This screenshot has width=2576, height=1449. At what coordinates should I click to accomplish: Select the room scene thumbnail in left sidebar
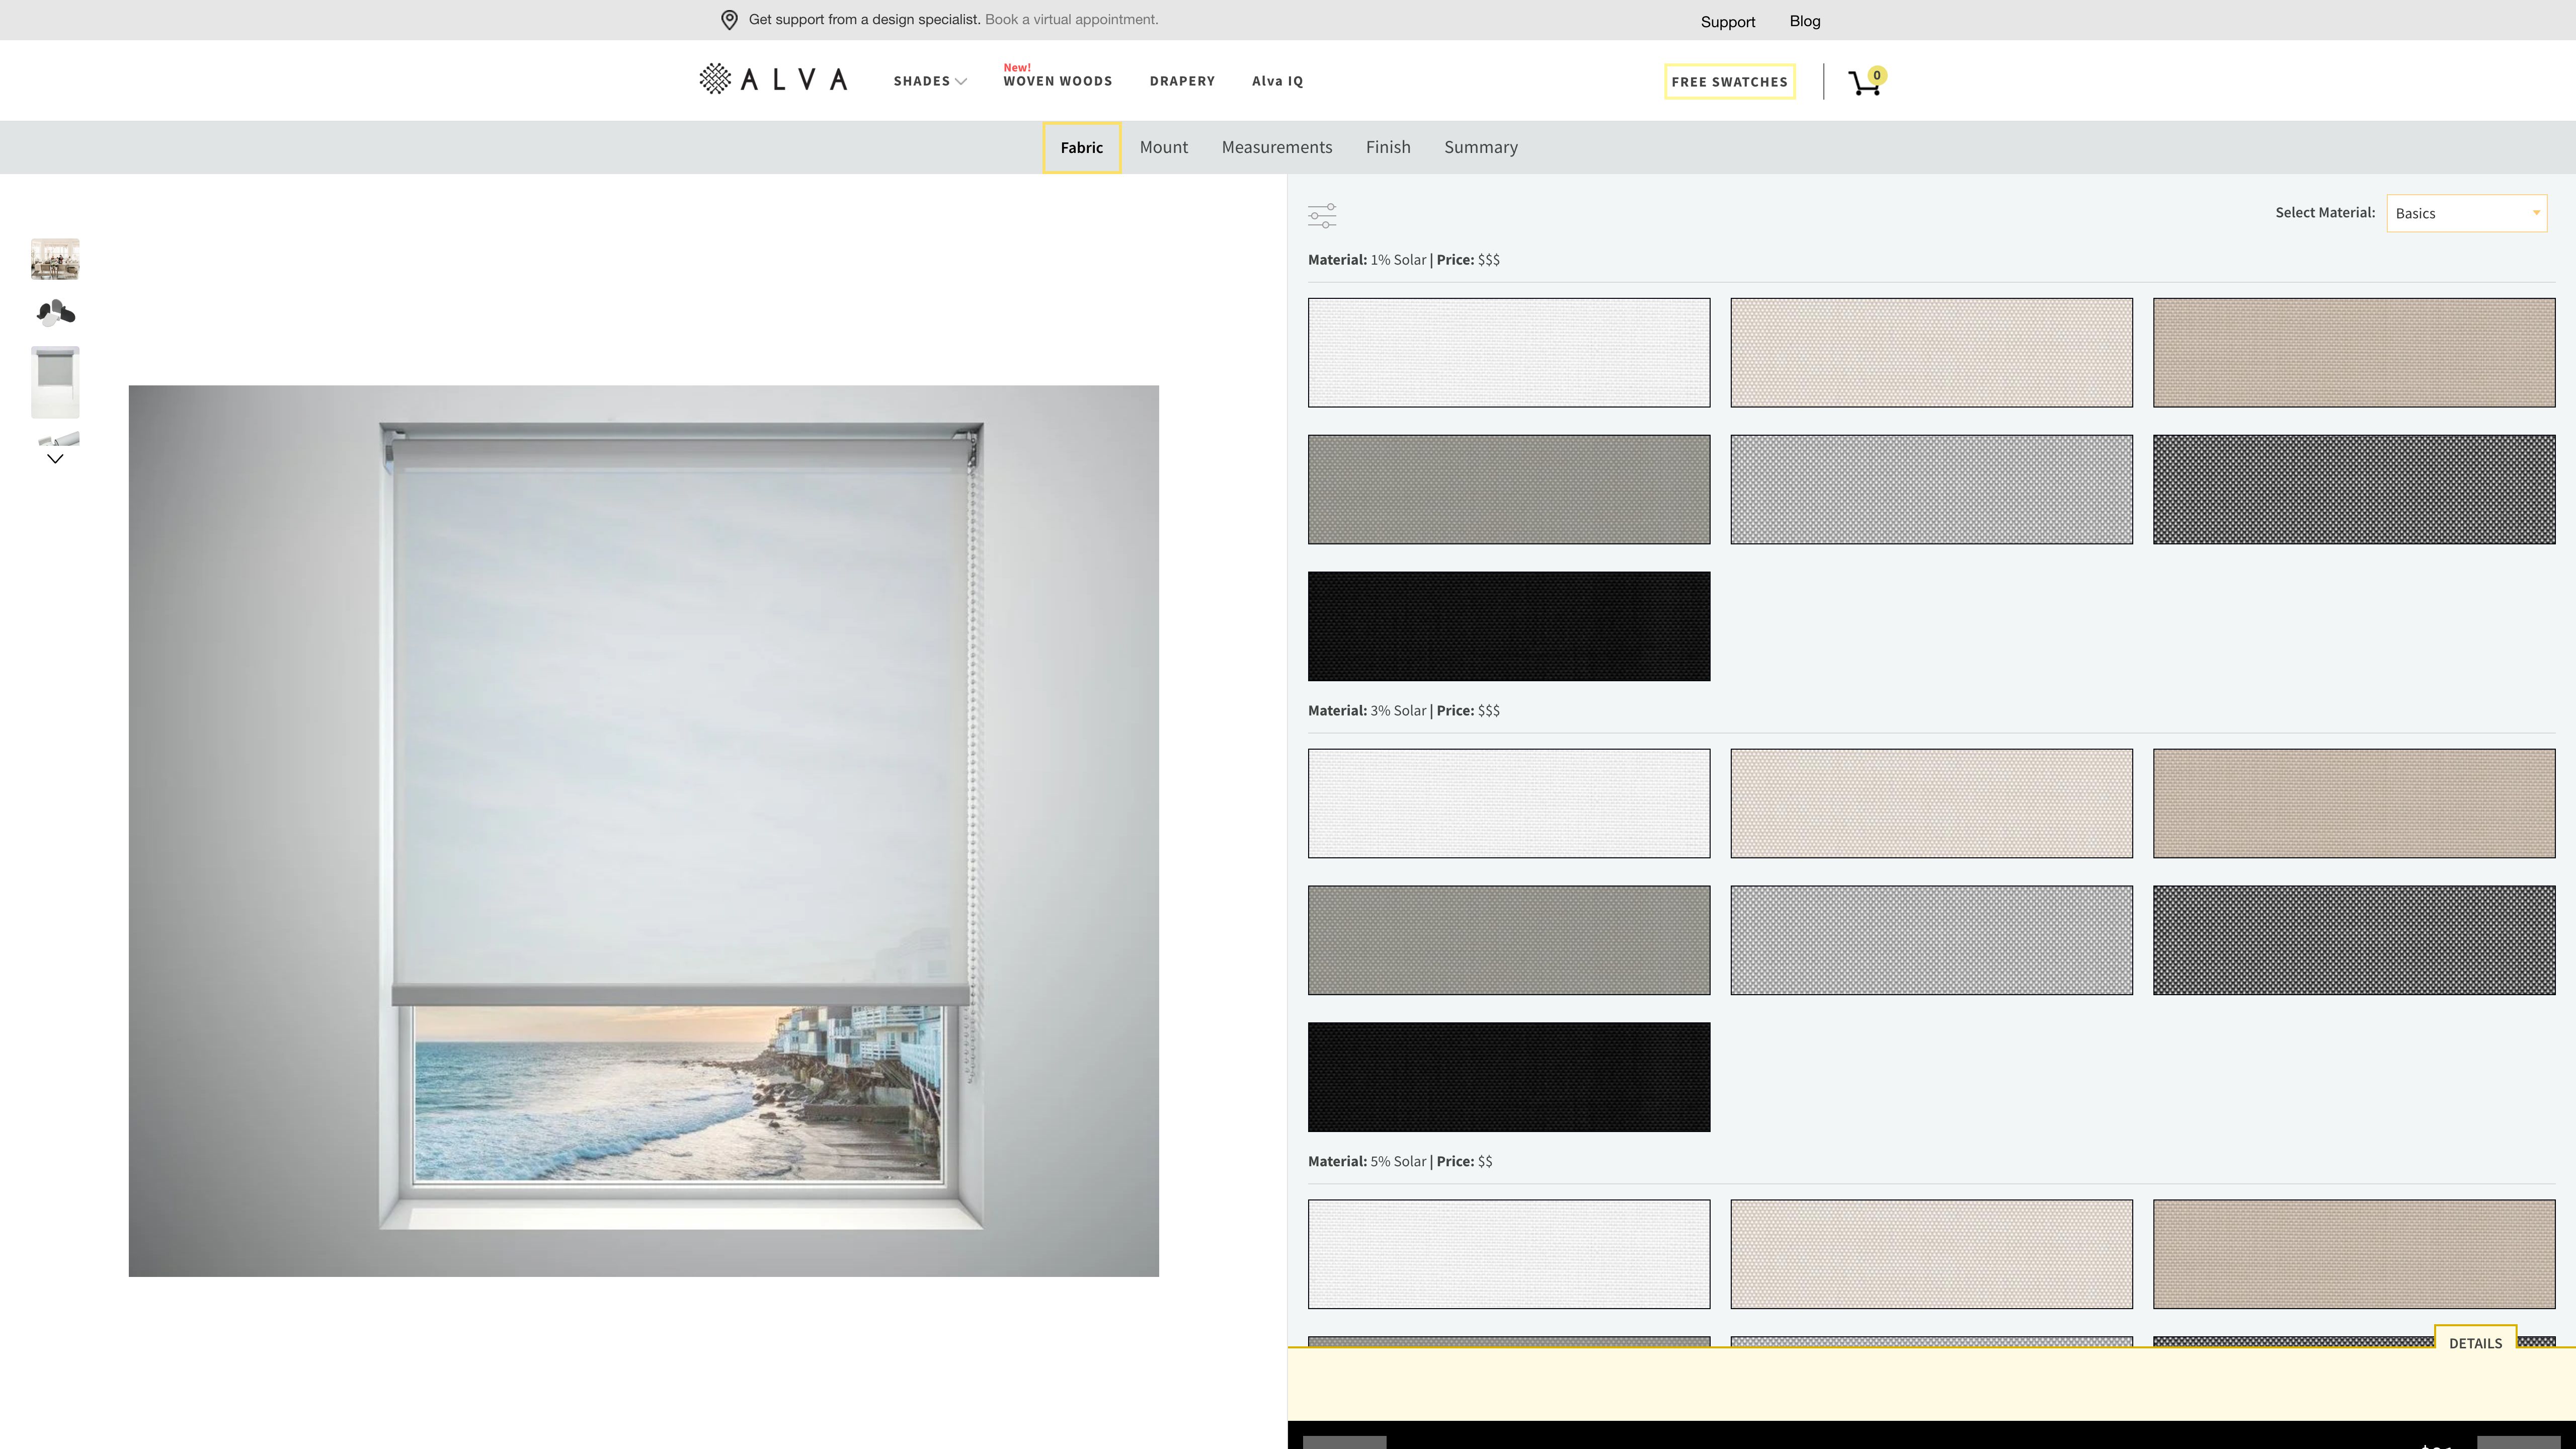pos(55,258)
